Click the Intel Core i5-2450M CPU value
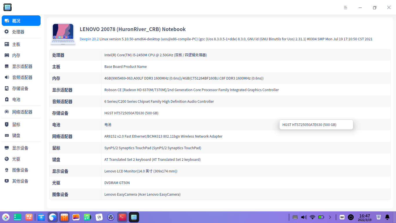The height and width of the screenshot is (223, 396). pyautogui.click(x=155, y=55)
